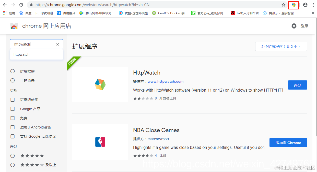317x172 pixels.
Task: Click HttpWatch description text
Action: point(208,90)
